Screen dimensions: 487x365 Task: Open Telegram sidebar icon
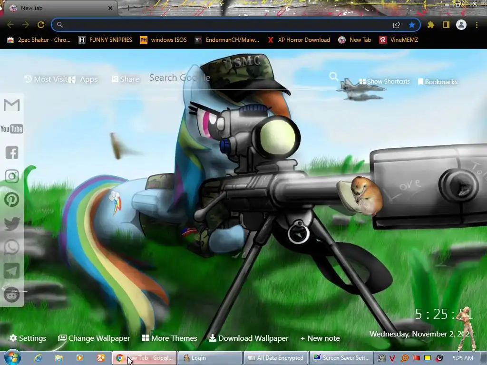(x=12, y=271)
